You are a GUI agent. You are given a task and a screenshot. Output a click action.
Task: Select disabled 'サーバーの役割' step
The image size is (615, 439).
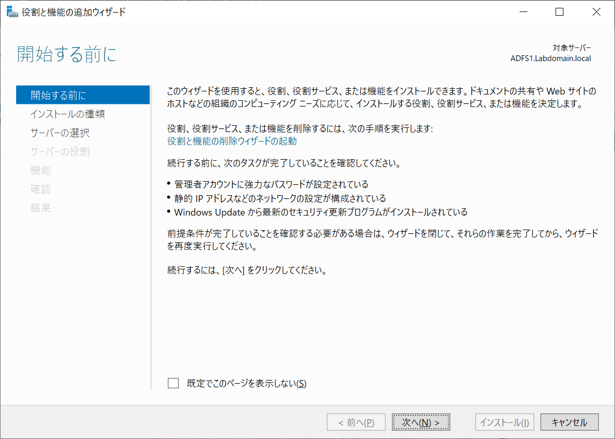click(59, 151)
